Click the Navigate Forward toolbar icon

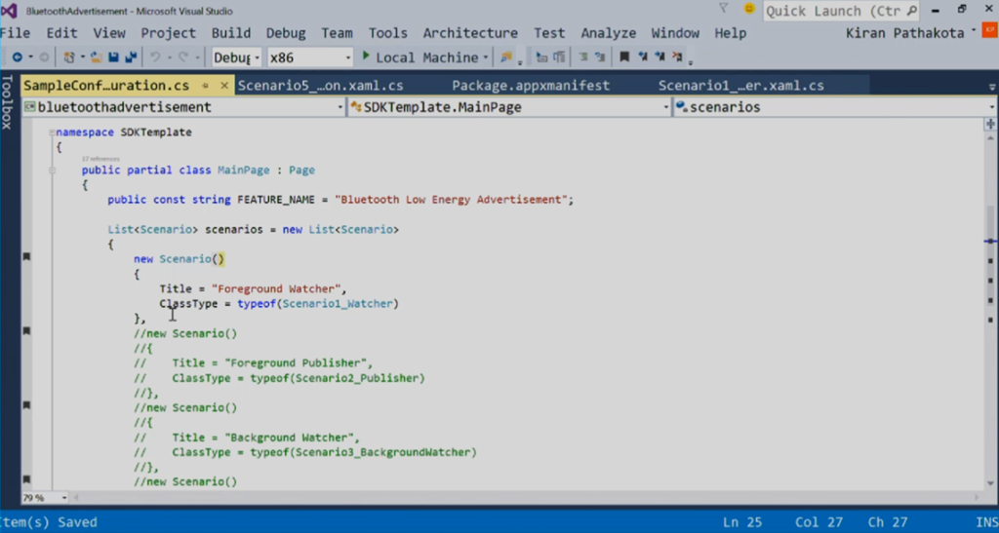point(44,57)
